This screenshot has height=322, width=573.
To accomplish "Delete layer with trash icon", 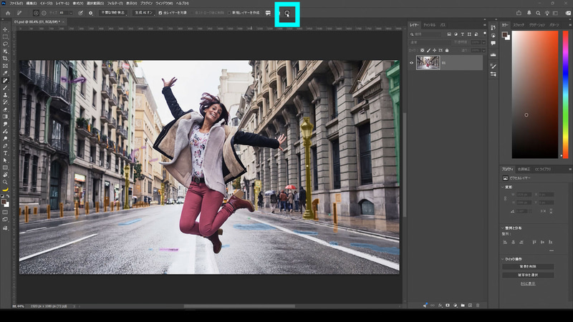I will [478, 306].
